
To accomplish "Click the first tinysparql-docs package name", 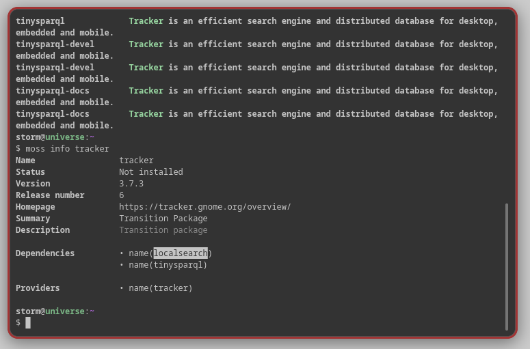I will click(x=53, y=91).
